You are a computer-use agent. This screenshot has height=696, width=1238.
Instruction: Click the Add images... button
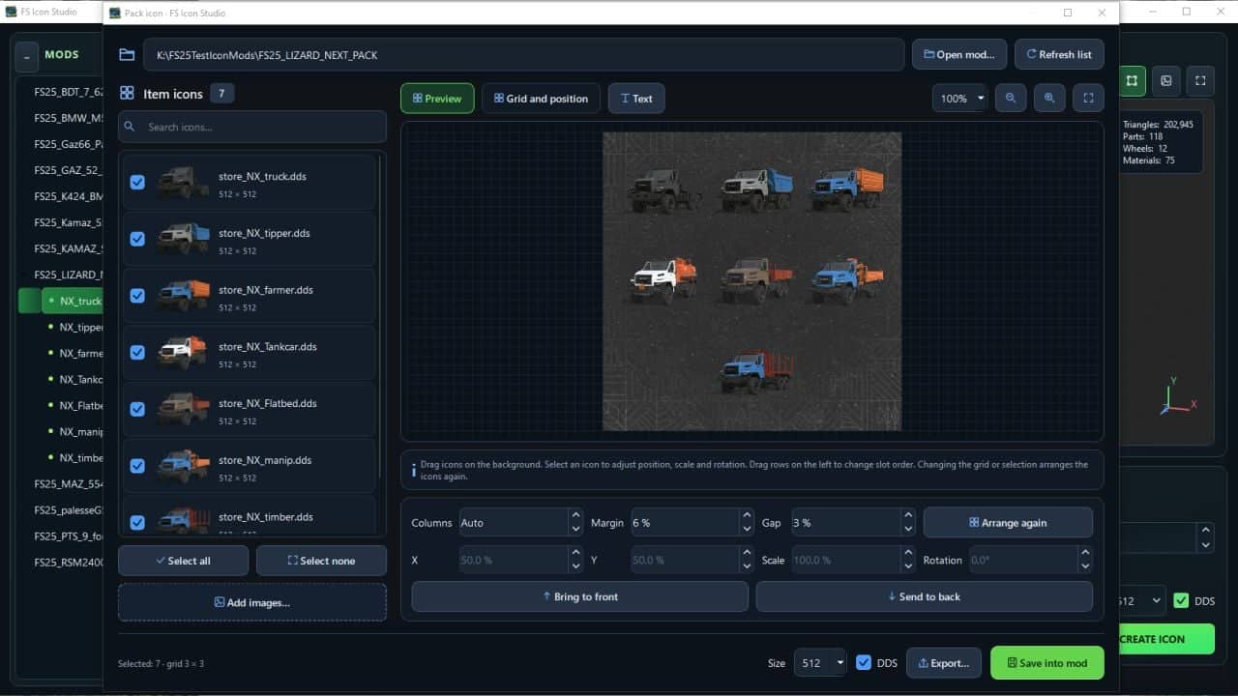tap(252, 602)
